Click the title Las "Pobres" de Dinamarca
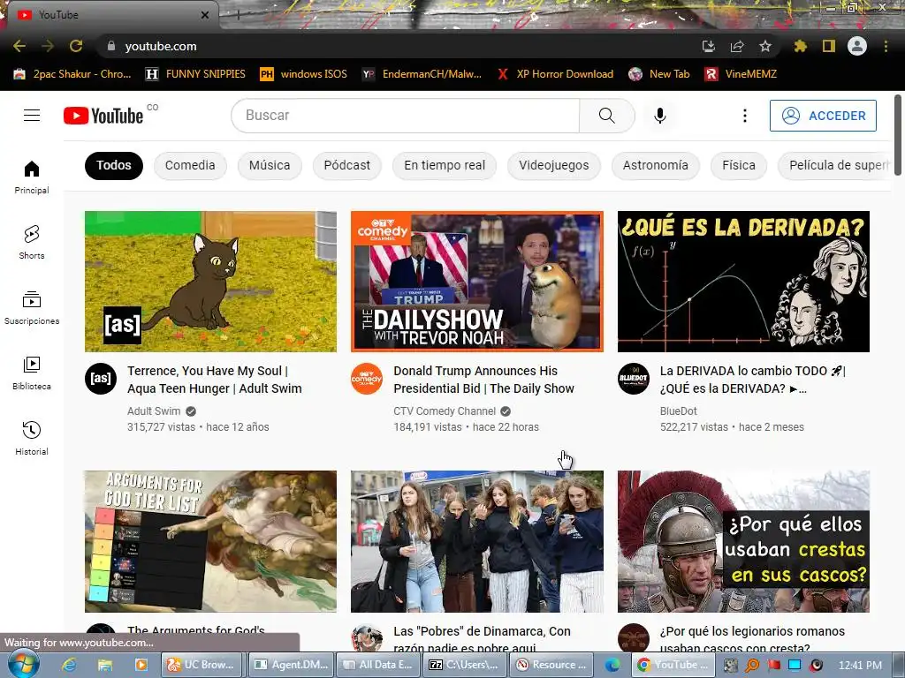Screen dimensions: 905x678 pos(482,639)
